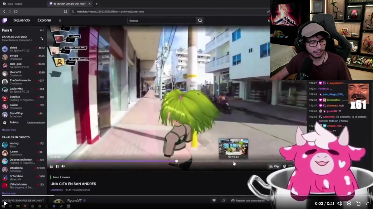Select the BlandShip channel row
The height and width of the screenshot is (209, 373).
tap(23, 115)
